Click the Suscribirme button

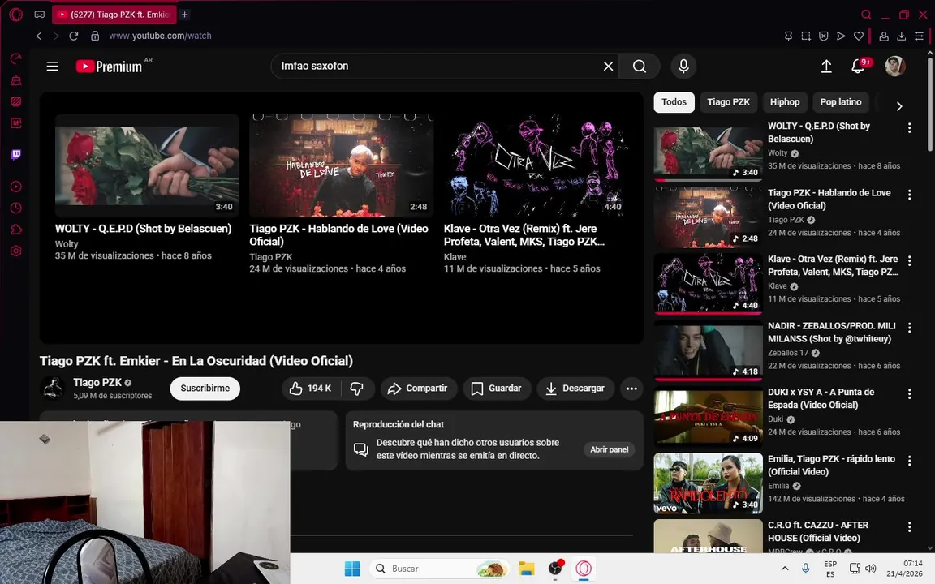205,389
